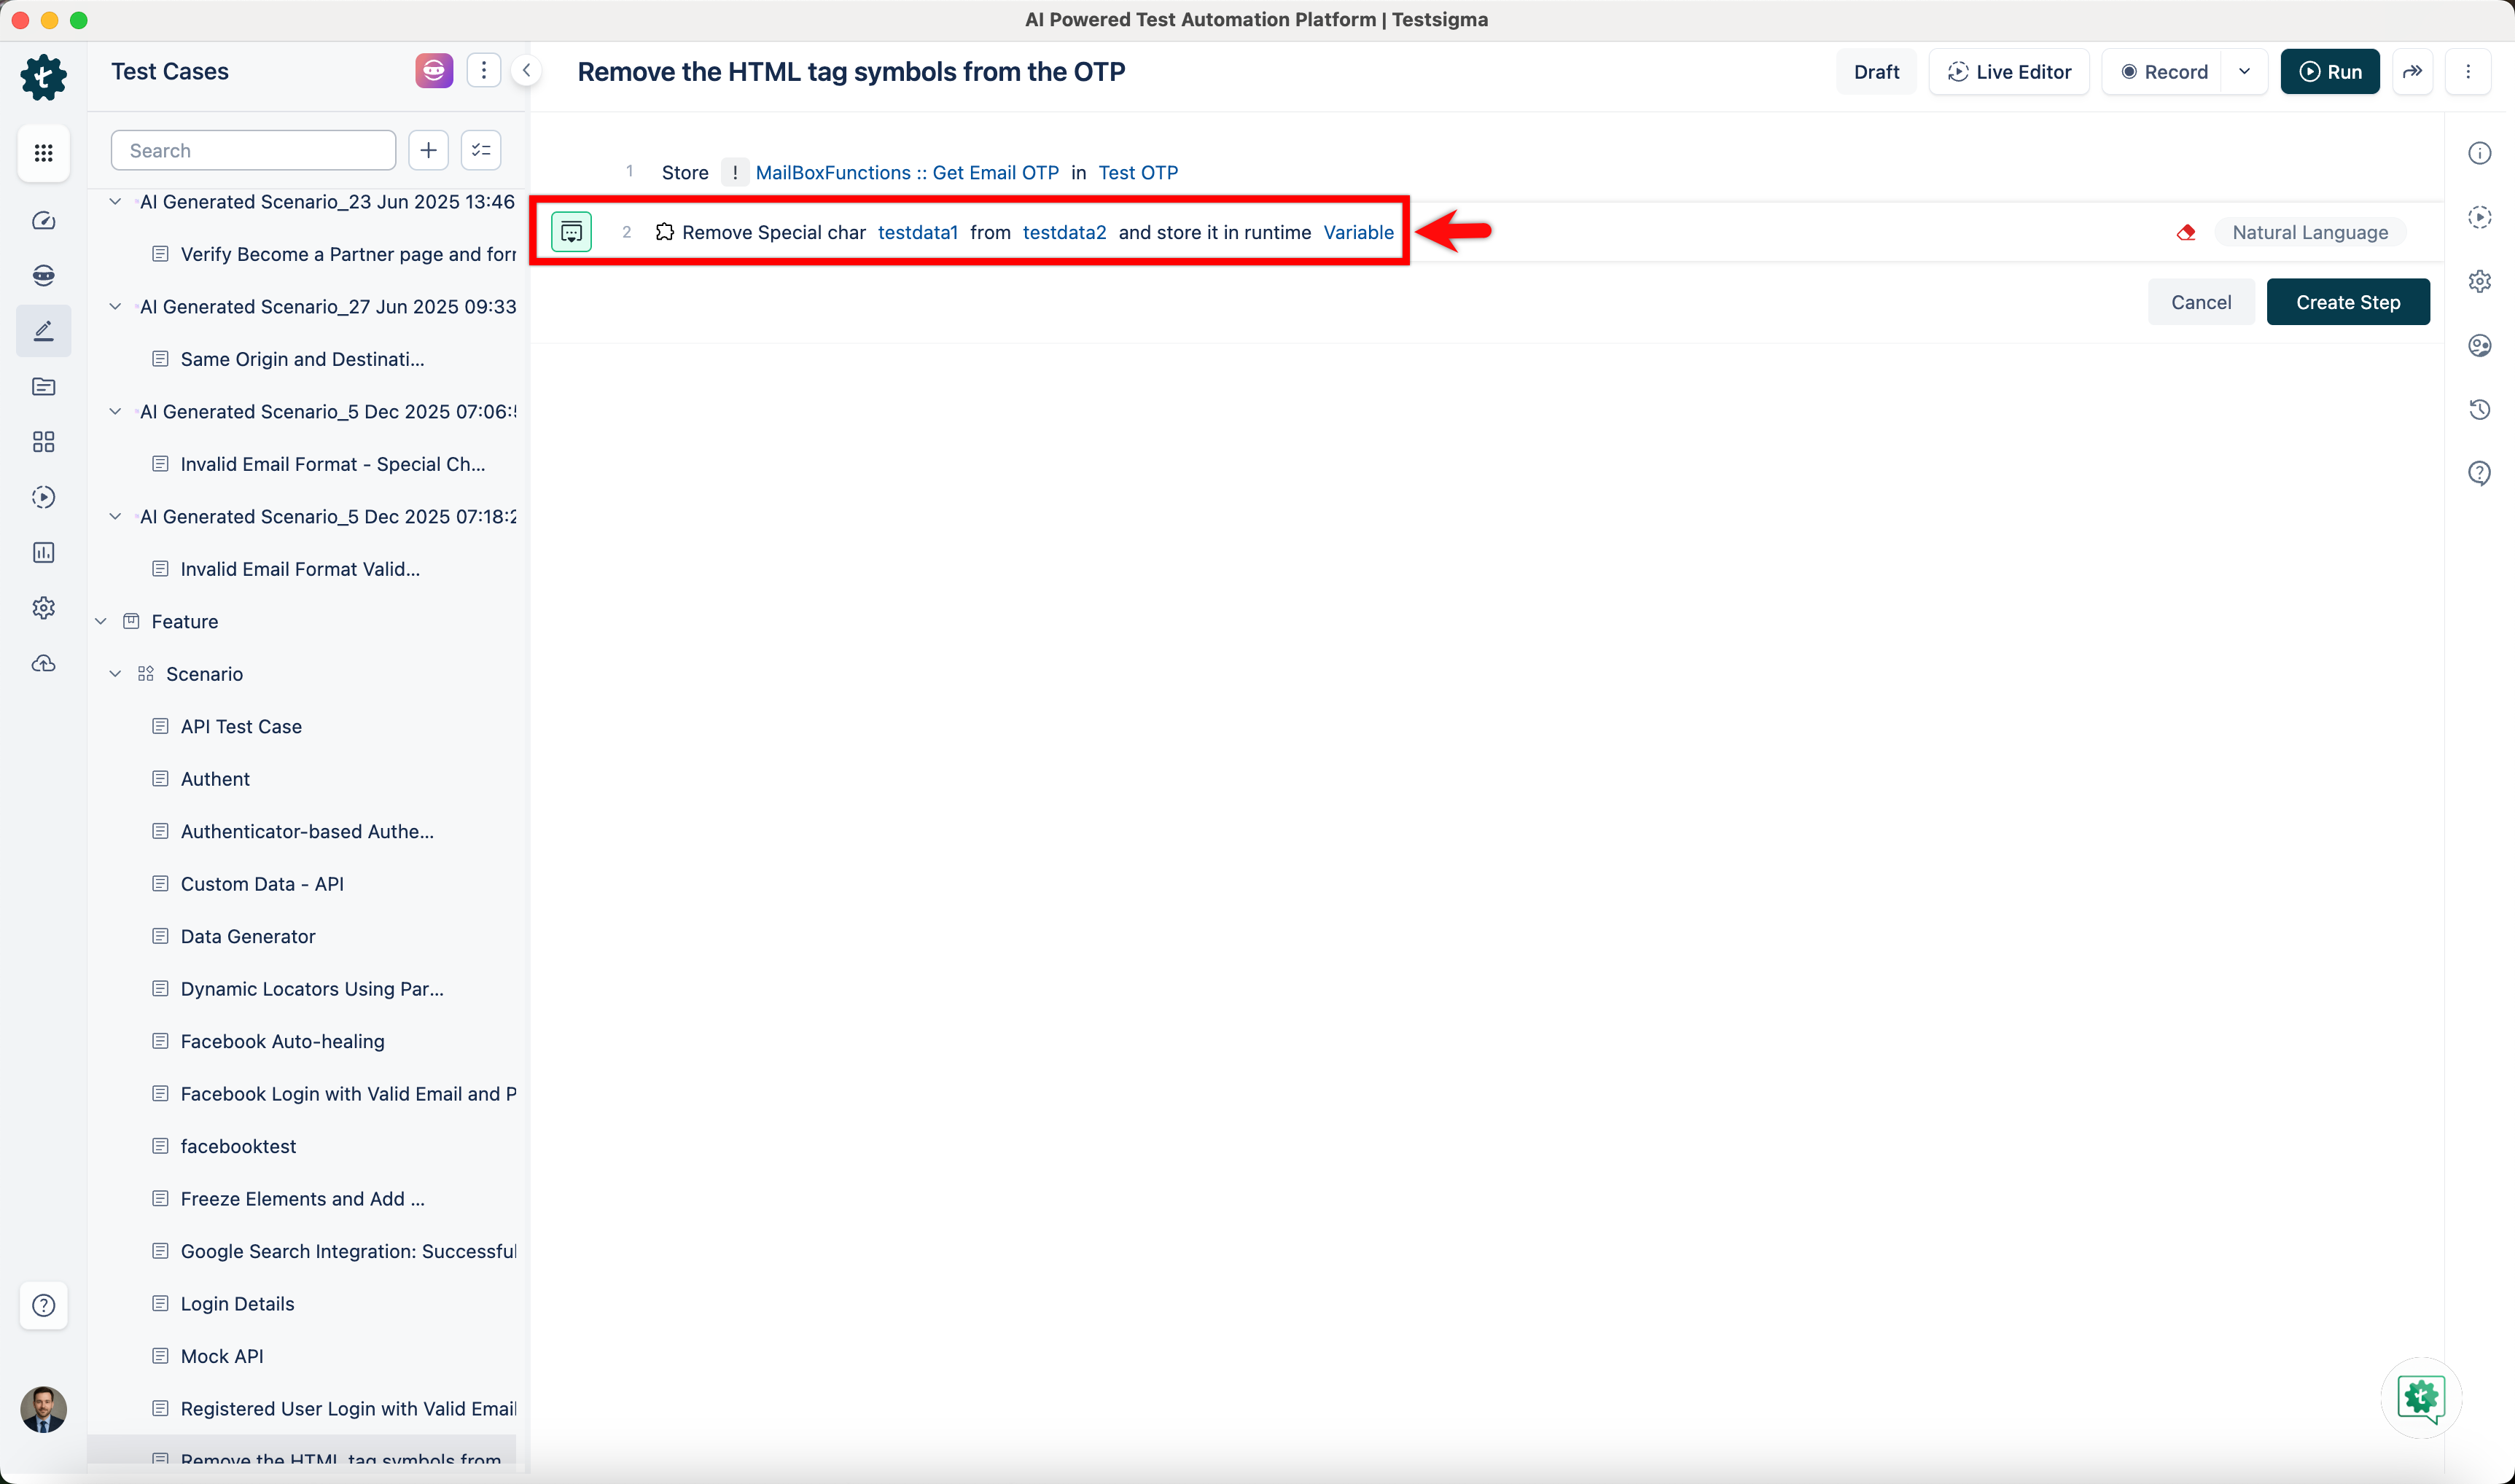Screen dimensions: 2515x1484
Task: Open the share arrow icon near Run
Action: coord(2412,72)
